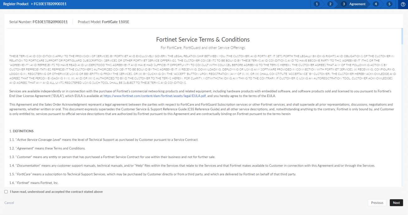Click Cancel to abort registration
Screen dimensions: 408x215
(9, 202)
